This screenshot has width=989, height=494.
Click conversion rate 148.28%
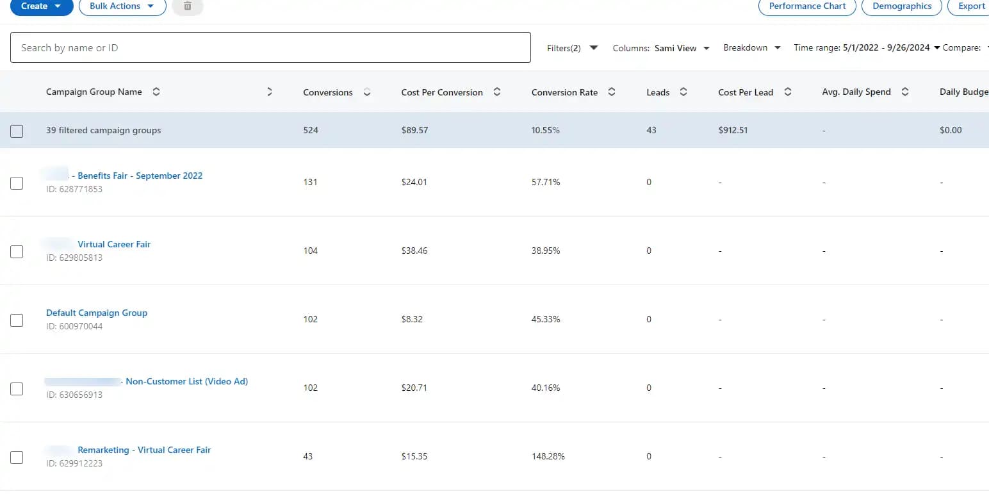(x=548, y=456)
